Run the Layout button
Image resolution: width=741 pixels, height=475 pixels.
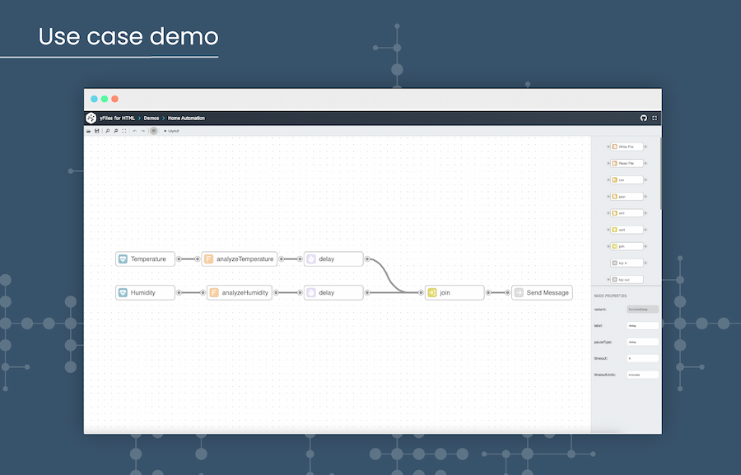click(x=171, y=131)
